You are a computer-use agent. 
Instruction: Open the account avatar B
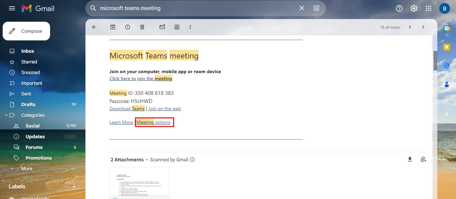(x=445, y=8)
